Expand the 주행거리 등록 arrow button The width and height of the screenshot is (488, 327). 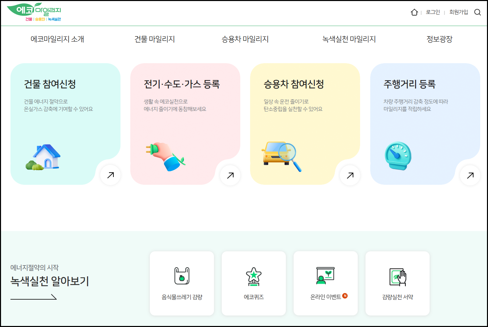click(470, 175)
